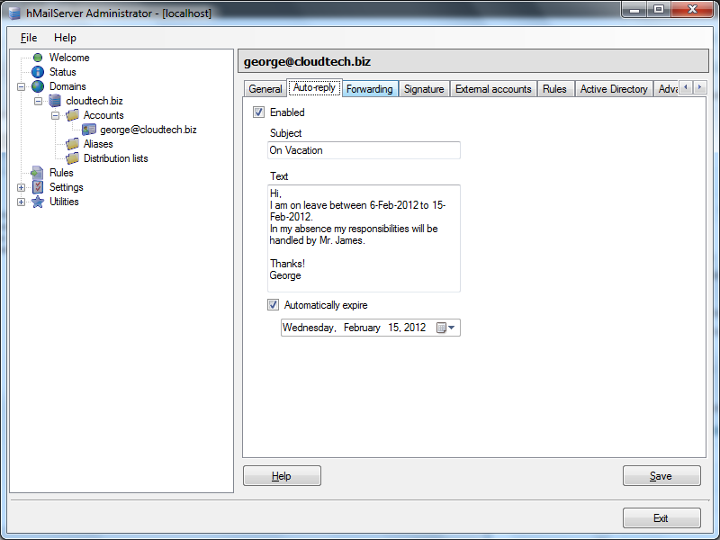Image resolution: width=720 pixels, height=540 pixels.
Task: Toggle the Automatically expire checkbox
Action: pos(273,305)
